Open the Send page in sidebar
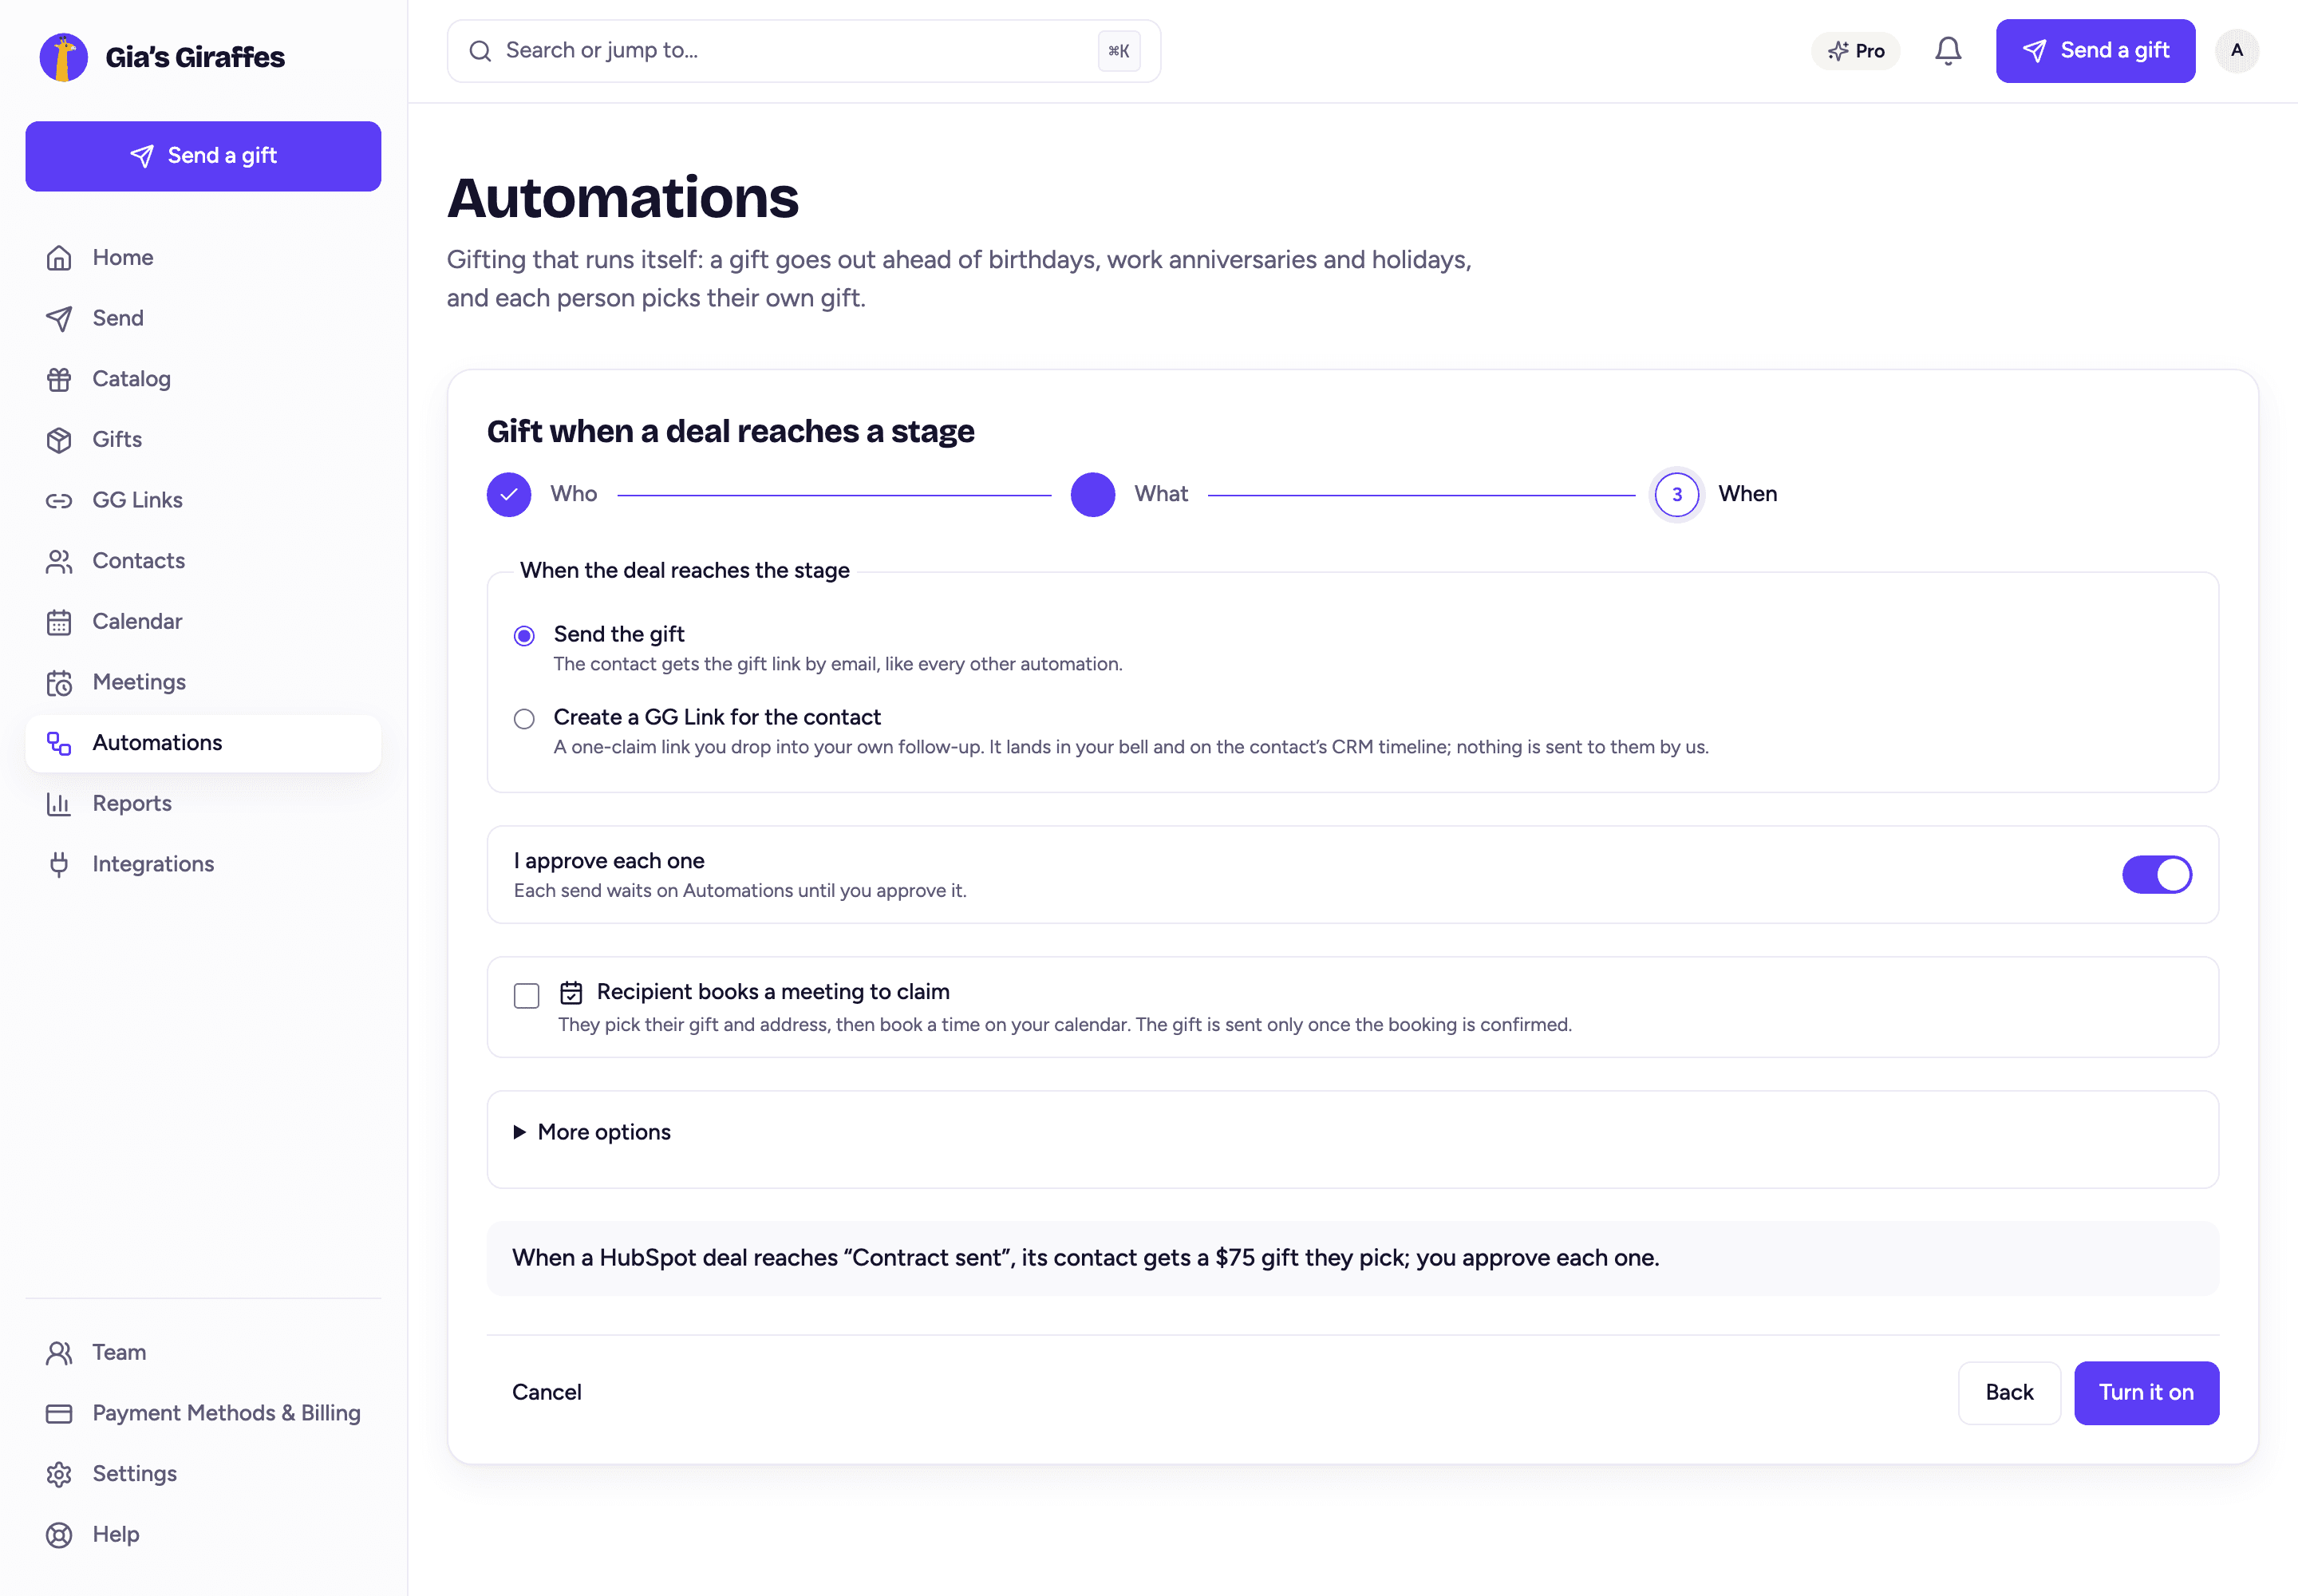Image resolution: width=2298 pixels, height=1596 pixels. tap(203, 318)
